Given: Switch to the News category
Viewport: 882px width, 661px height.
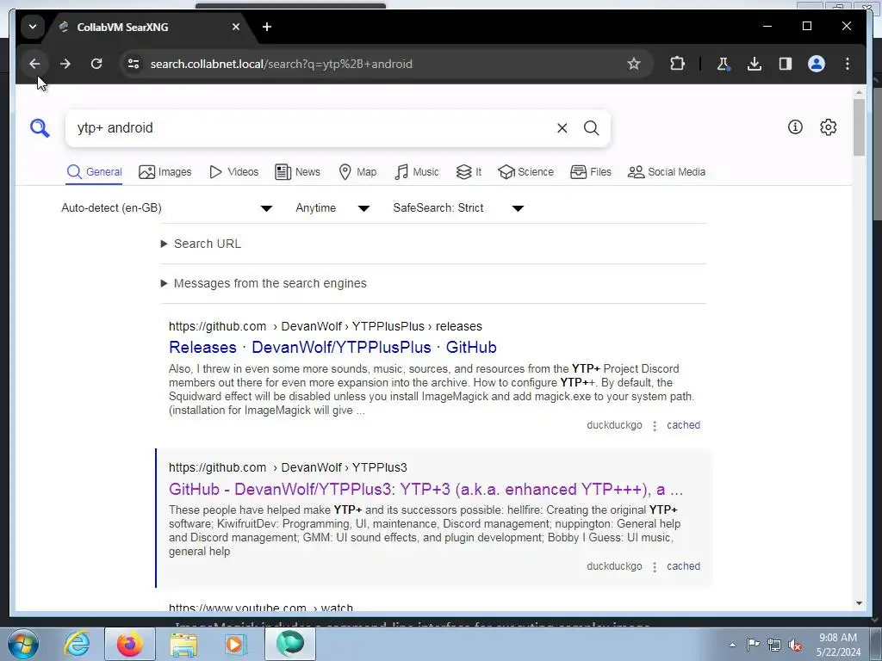Looking at the screenshot, I should 297,172.
